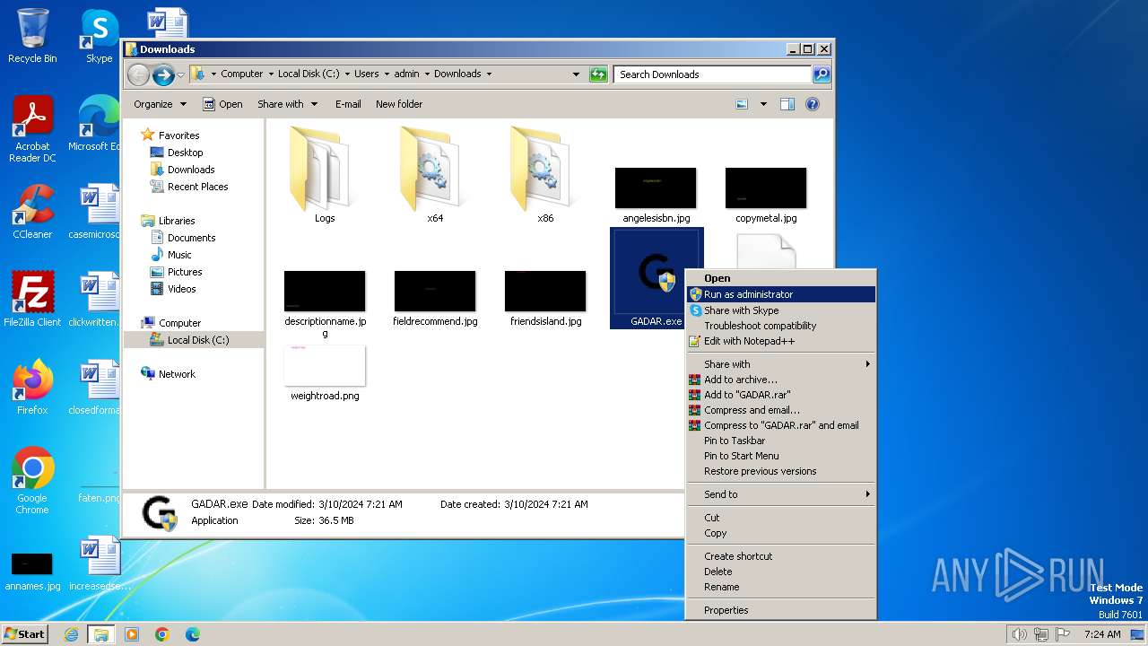Open the Organize dropdown menu
Screen dimensions: 1148x646
[161, 104]
